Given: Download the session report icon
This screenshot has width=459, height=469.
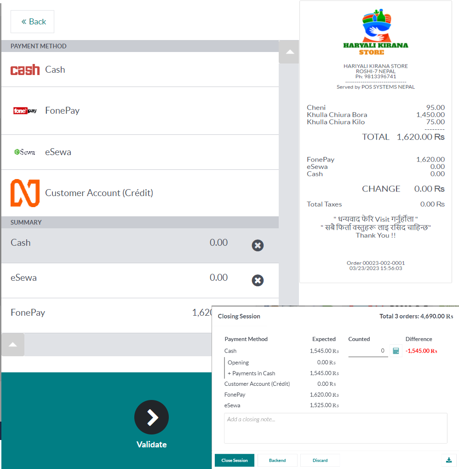Looking at the screenshot, I should pos(449,460).
